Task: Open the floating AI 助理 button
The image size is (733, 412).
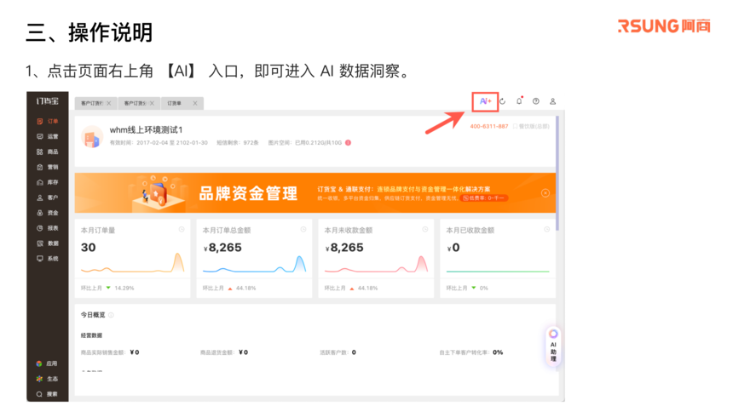Action: pos(552,346)
